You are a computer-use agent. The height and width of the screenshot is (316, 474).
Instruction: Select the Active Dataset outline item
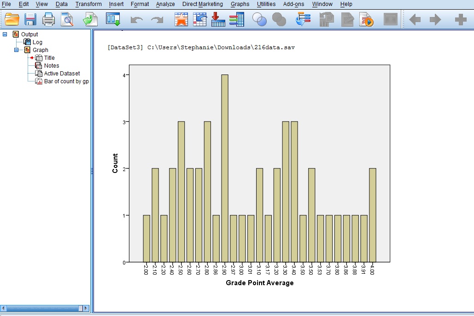pyautogui.click(x=62, y=74)
